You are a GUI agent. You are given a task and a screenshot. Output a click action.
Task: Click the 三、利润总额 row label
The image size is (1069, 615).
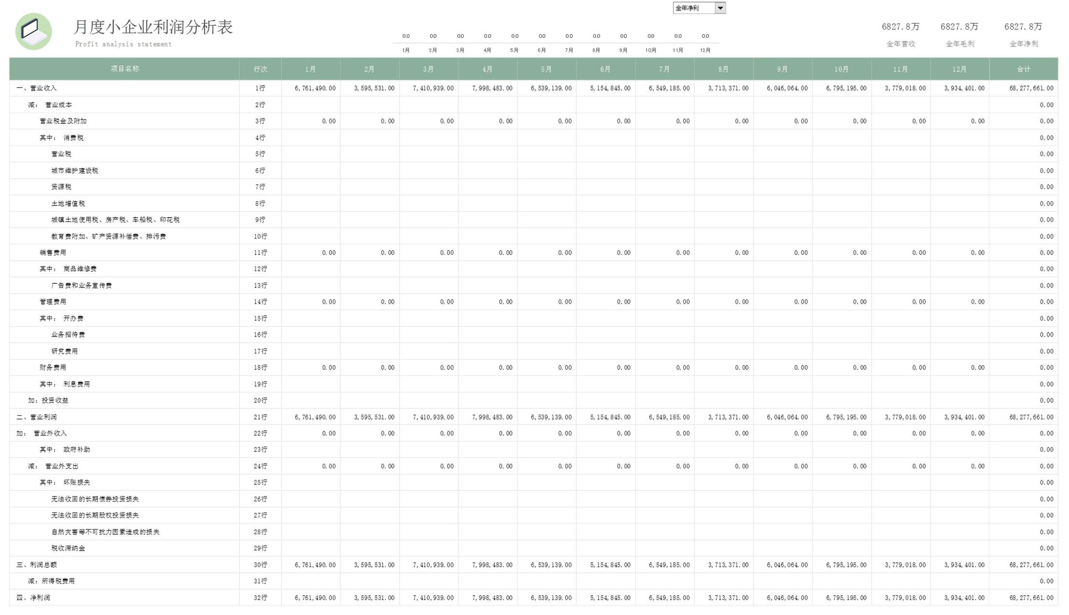click(37, 565)
